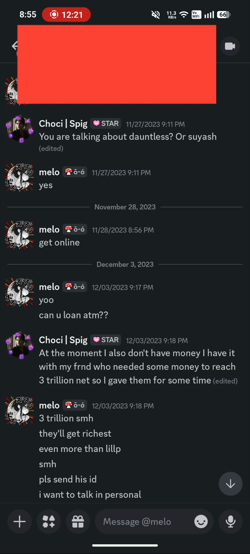This screenshot has height=554, width=250.
Task: Select the message 'pls send his id'
Action: 68,479
